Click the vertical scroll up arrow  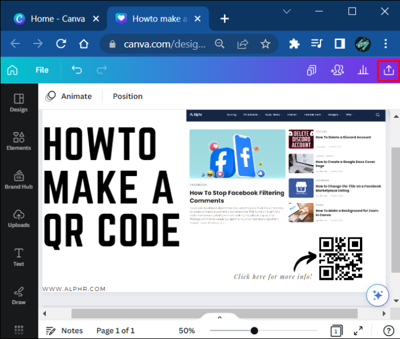coord(396,116)
